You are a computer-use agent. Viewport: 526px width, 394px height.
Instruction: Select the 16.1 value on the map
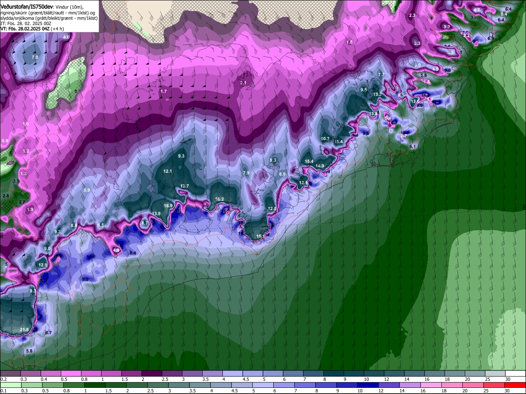click(261, 236)
